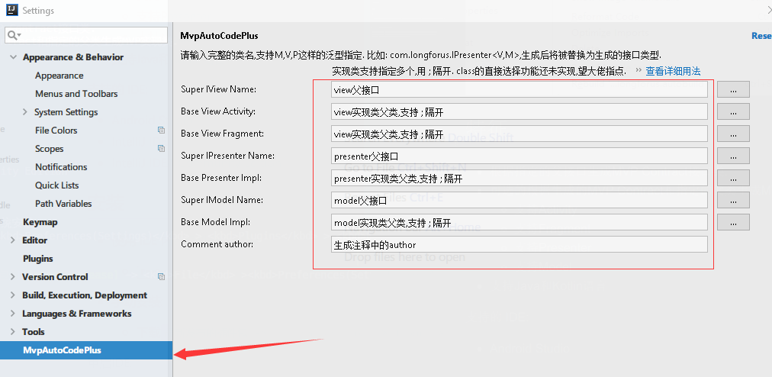Click Base Presenter Impl input field
Screen dimensions: 772x377
click(x=519, y=178)
